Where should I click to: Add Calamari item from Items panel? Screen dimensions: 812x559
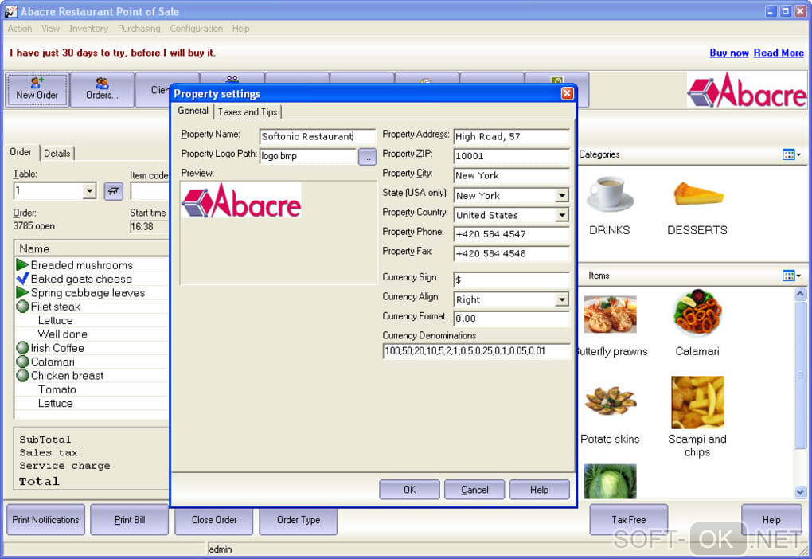click(x=697, y=313)
